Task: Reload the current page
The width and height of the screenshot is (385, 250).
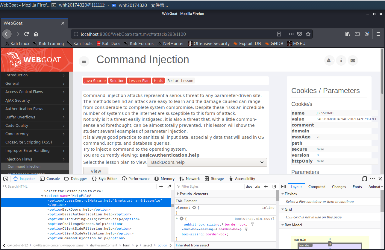Action: 26,34
